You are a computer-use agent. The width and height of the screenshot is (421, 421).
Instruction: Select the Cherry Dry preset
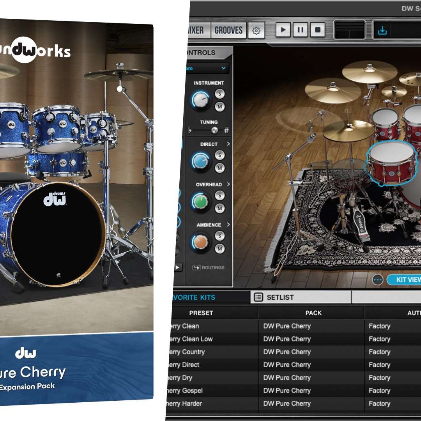tap(294, 377)
